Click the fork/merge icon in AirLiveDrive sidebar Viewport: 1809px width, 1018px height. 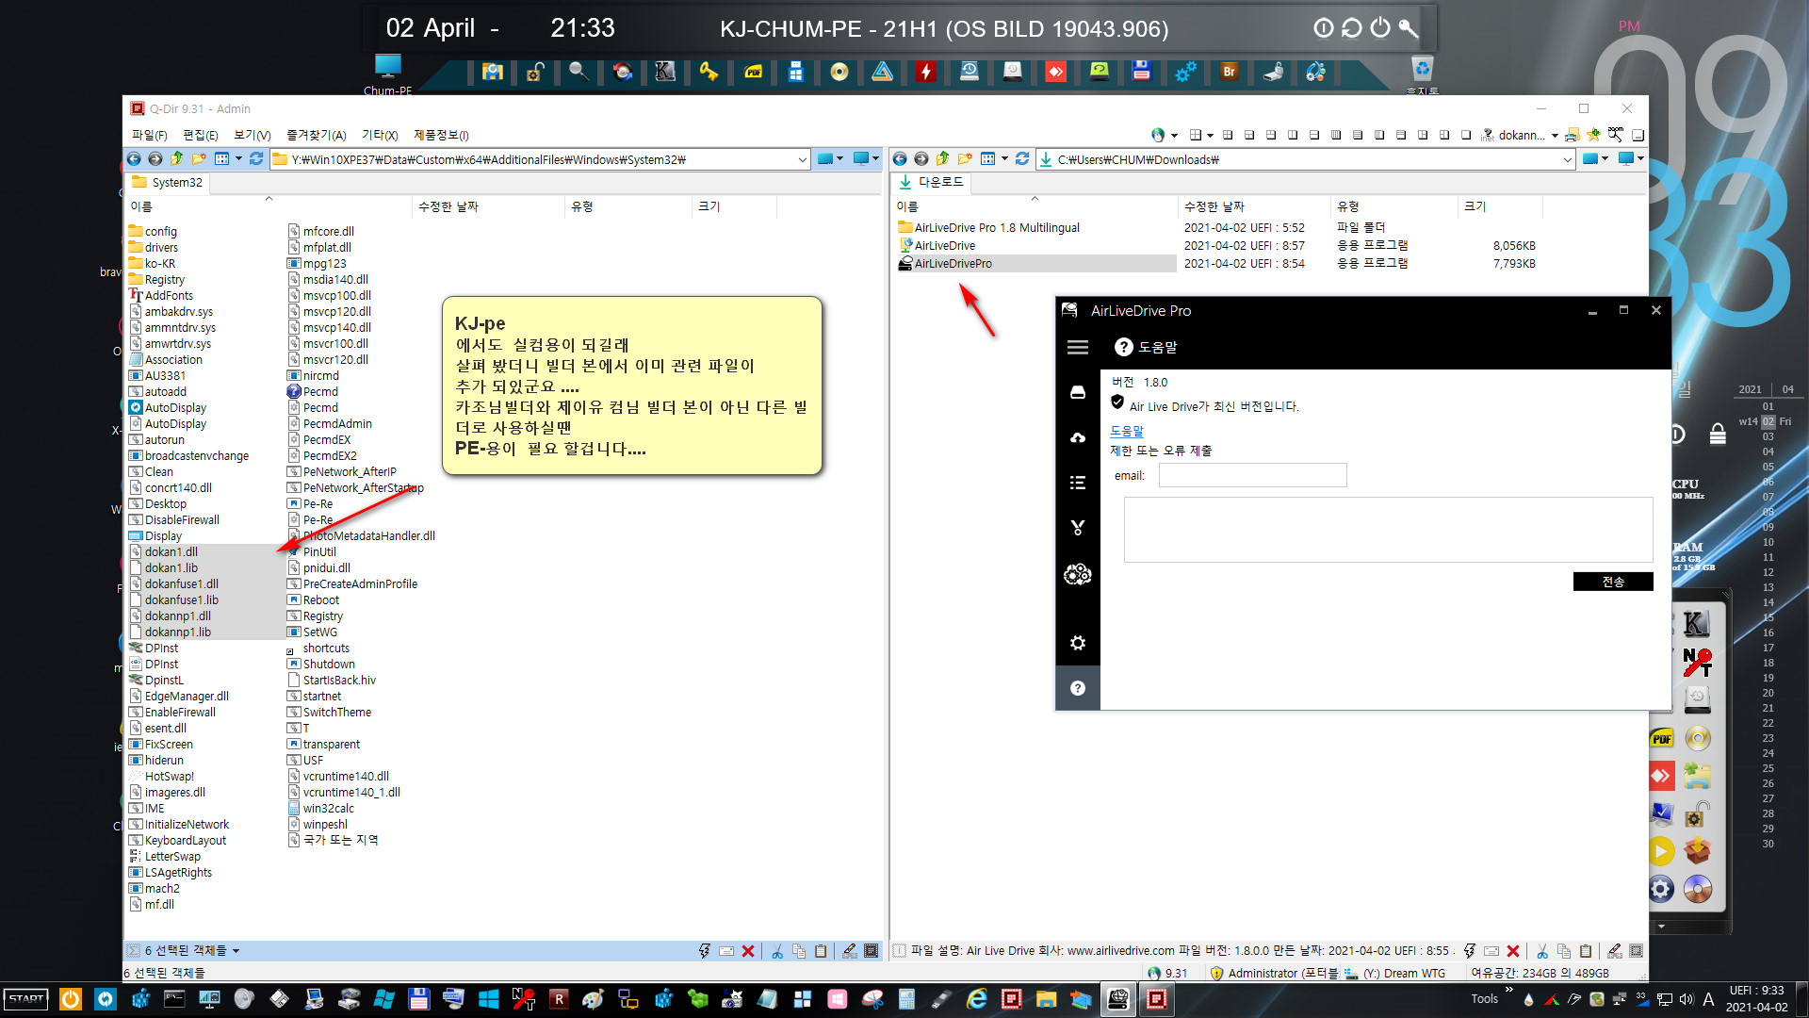[1078, 528]
